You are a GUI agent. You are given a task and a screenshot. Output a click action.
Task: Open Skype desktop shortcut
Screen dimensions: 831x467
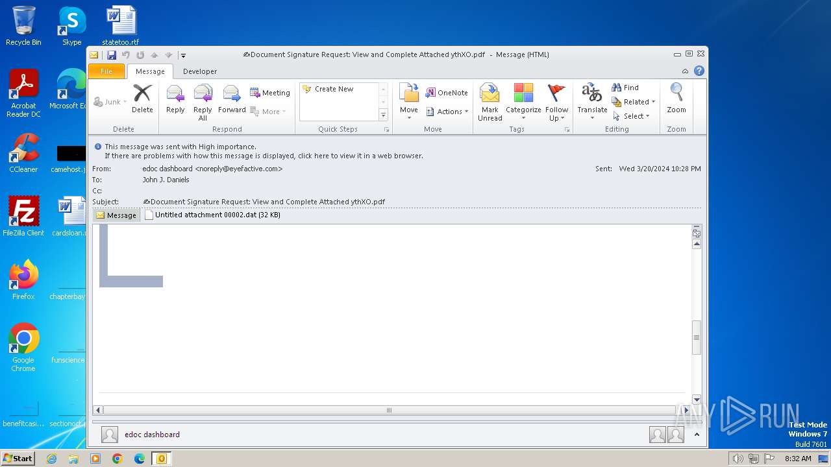point(72,26)
